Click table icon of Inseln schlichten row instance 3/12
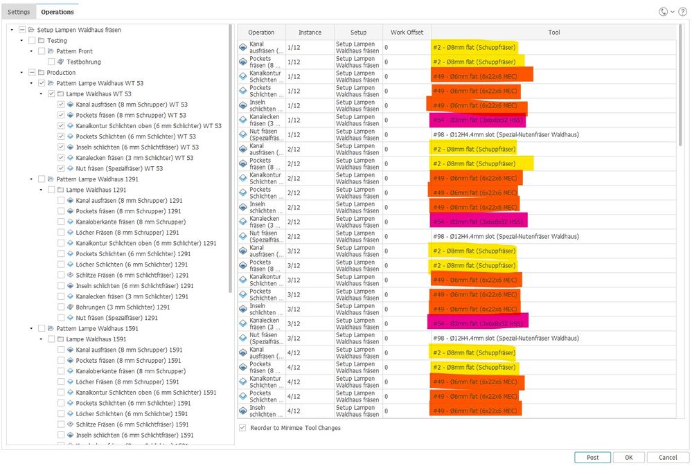This screenshot has width=692, height=466. [x=242, y=310]
